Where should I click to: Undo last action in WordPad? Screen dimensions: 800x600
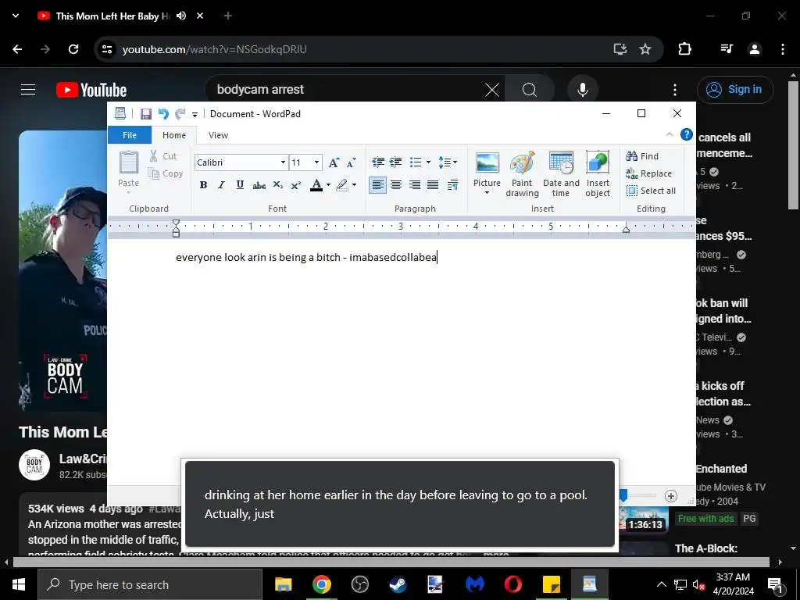(x=163, y=114)
